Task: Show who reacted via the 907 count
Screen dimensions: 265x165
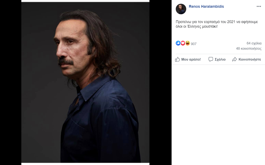Action: (194, 44)
